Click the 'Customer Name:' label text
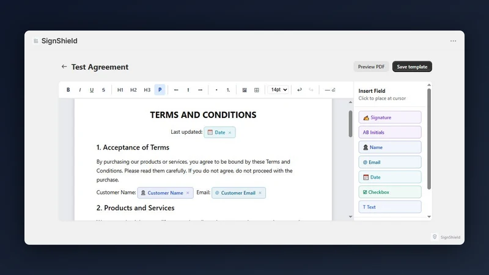 coord(116,193)
